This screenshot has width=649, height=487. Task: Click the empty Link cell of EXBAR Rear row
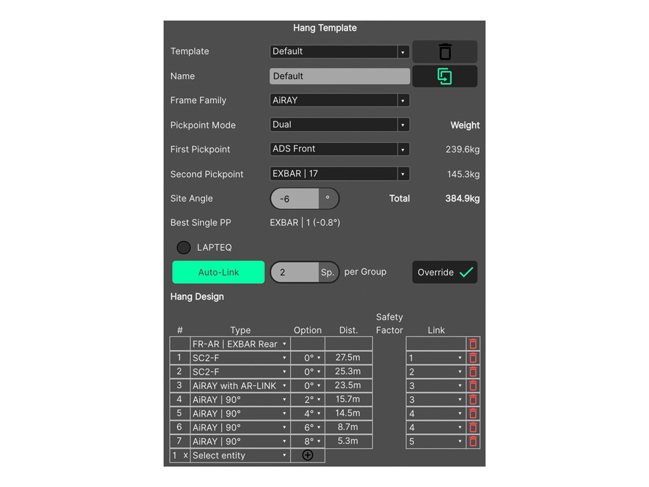436,343
